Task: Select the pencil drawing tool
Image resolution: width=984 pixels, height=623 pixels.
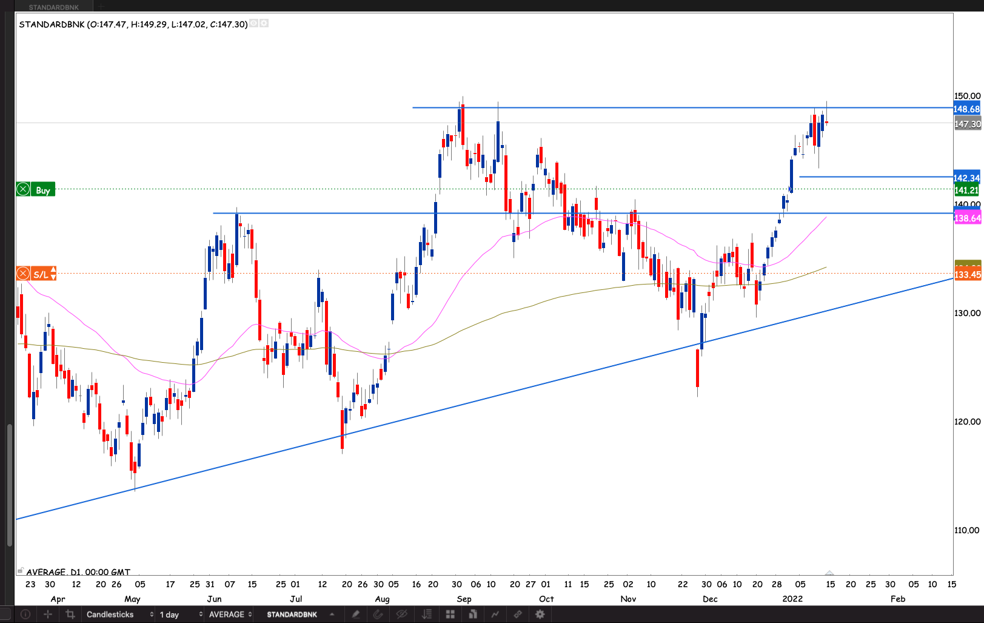Action: [x=356, y=615]
